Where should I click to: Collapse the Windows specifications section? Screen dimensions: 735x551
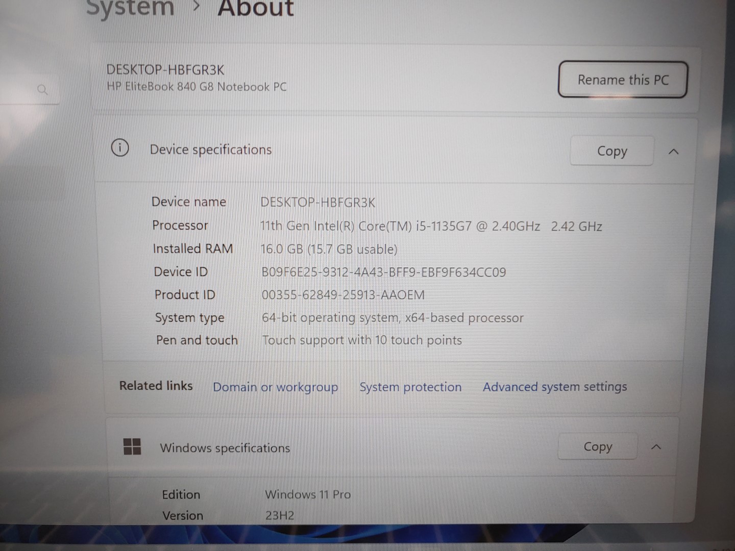(656, 447)
